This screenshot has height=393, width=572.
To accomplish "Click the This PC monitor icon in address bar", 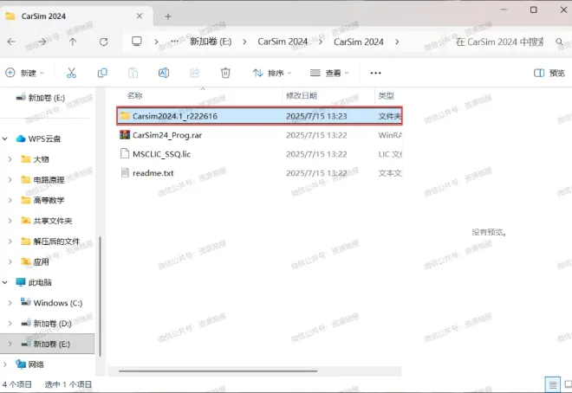I will point(137,42).
